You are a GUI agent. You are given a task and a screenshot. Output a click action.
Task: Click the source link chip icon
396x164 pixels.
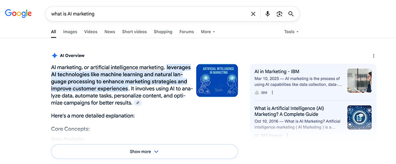138,103
